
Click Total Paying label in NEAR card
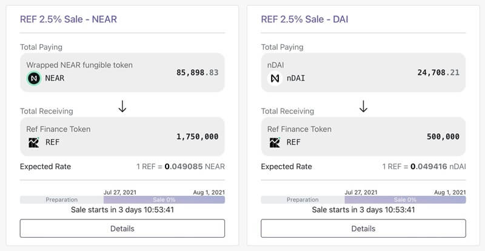tap(41, 47)
